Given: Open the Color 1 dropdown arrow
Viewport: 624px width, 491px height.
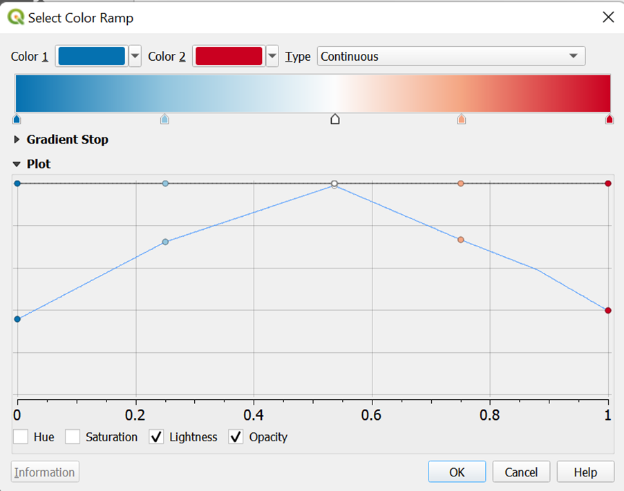Looking at the screenshot, I should (135, 56).
